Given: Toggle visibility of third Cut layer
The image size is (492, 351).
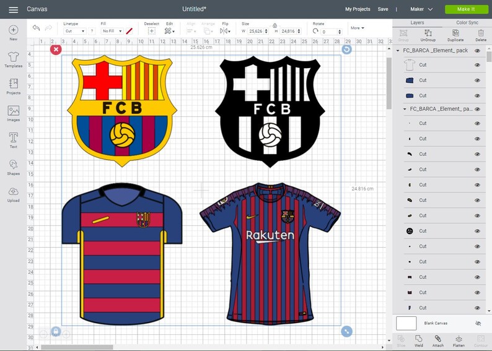Looking at the screenshot, I should point(477,95).
